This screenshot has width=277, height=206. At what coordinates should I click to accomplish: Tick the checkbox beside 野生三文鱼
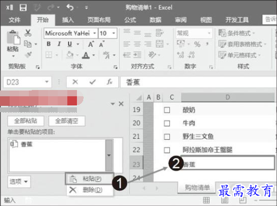pos(167,137)
